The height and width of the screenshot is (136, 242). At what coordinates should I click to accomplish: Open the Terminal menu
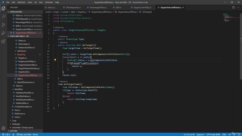49,2
